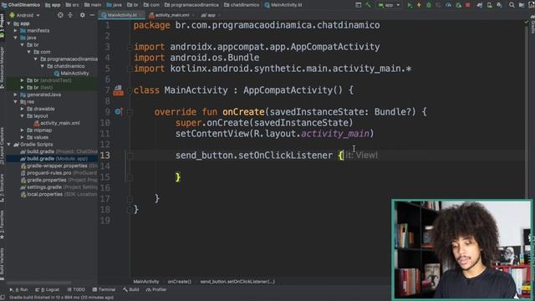Click the Attach Debugger to Android Process icon

click(x=459, y=5)
